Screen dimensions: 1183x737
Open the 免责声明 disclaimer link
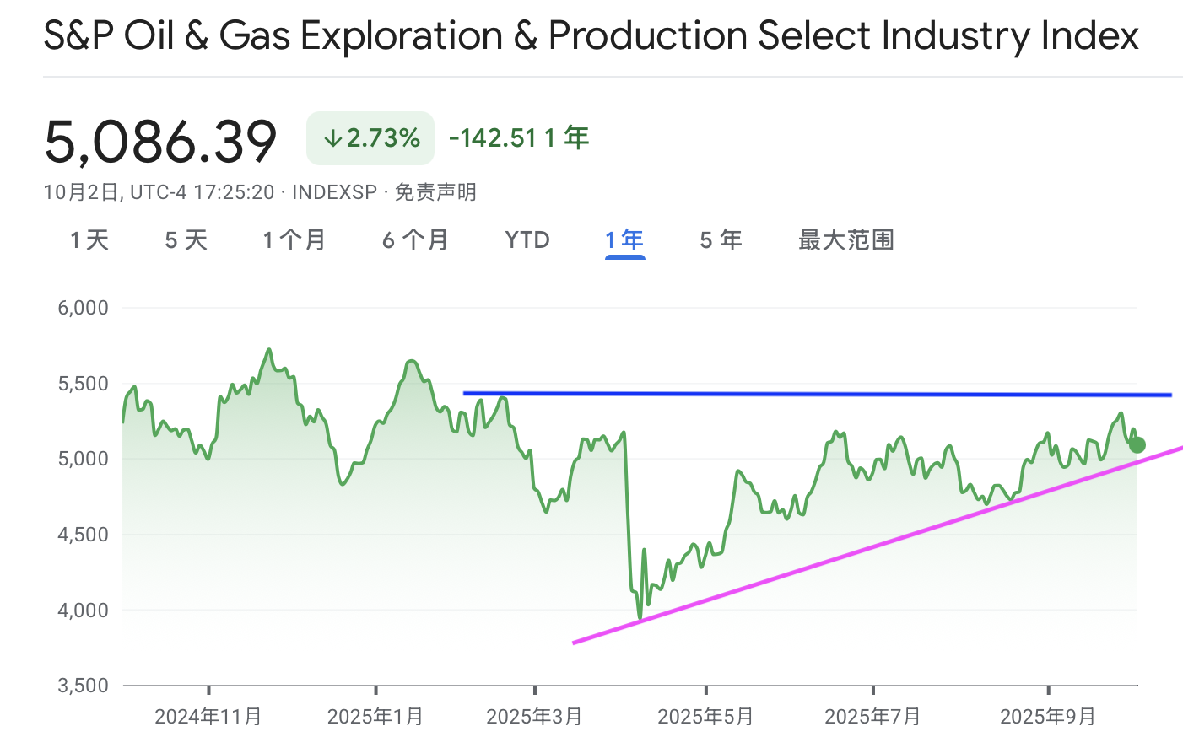coord(435,192)
